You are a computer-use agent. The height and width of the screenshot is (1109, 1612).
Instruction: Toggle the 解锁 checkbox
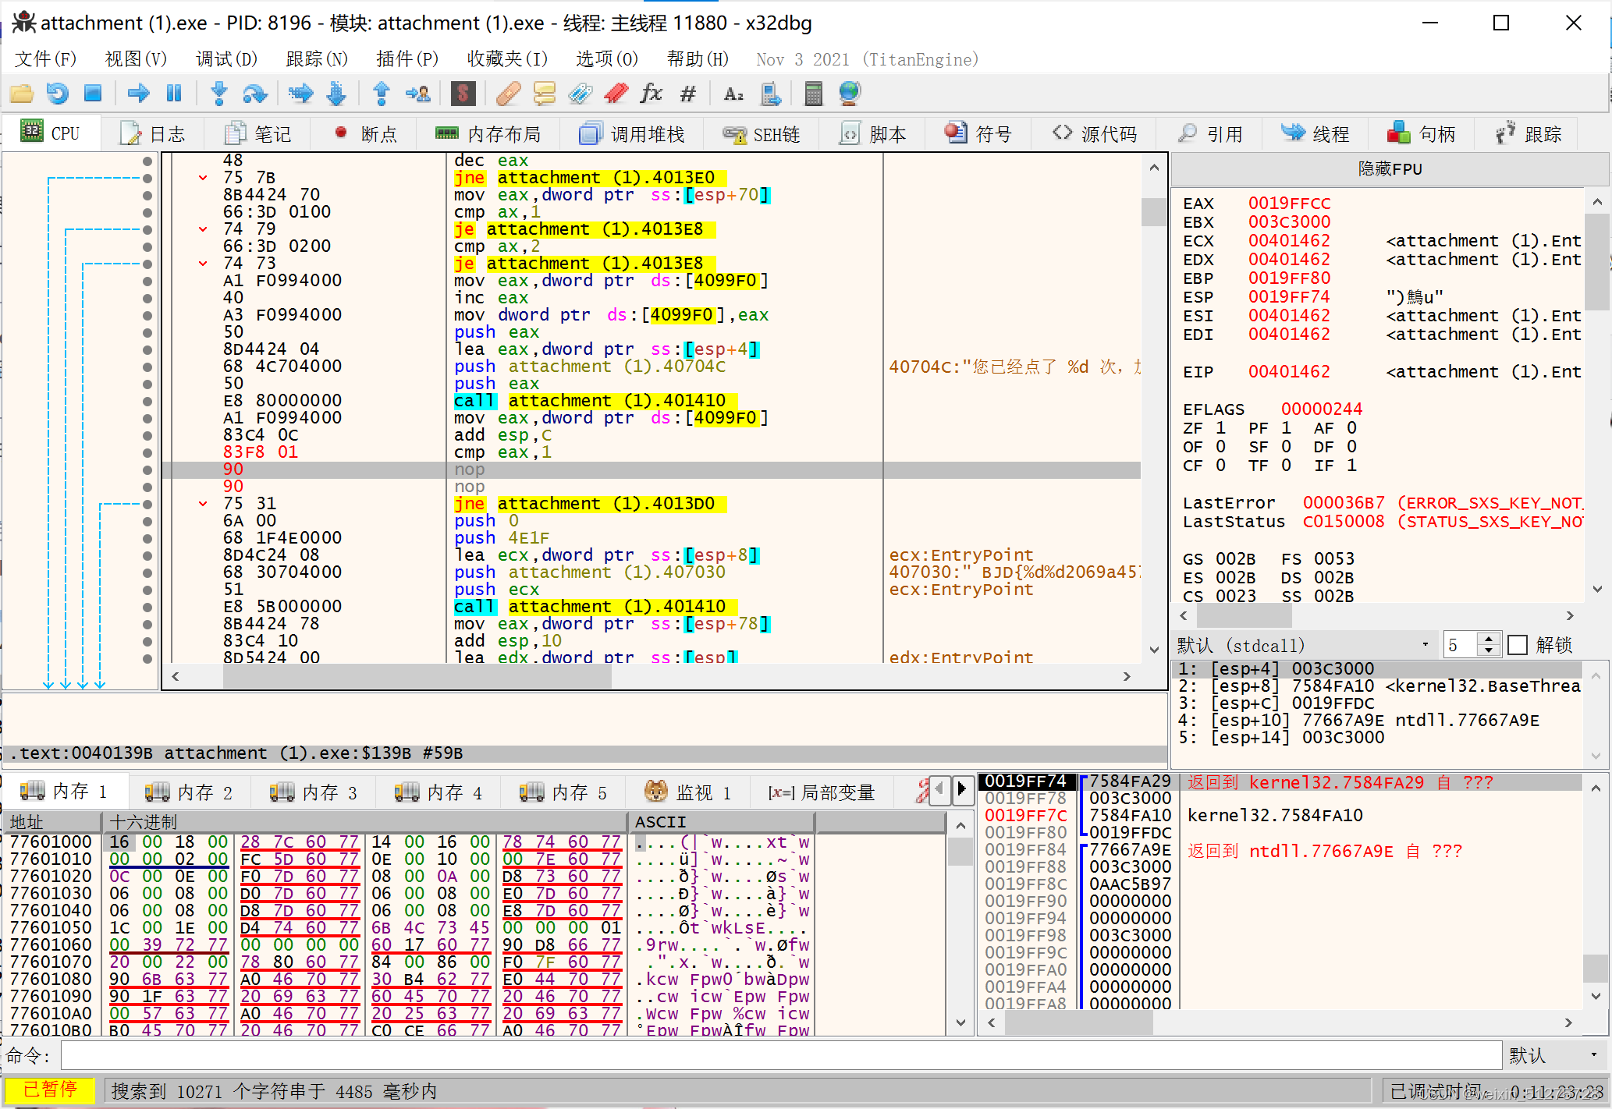1518,645
